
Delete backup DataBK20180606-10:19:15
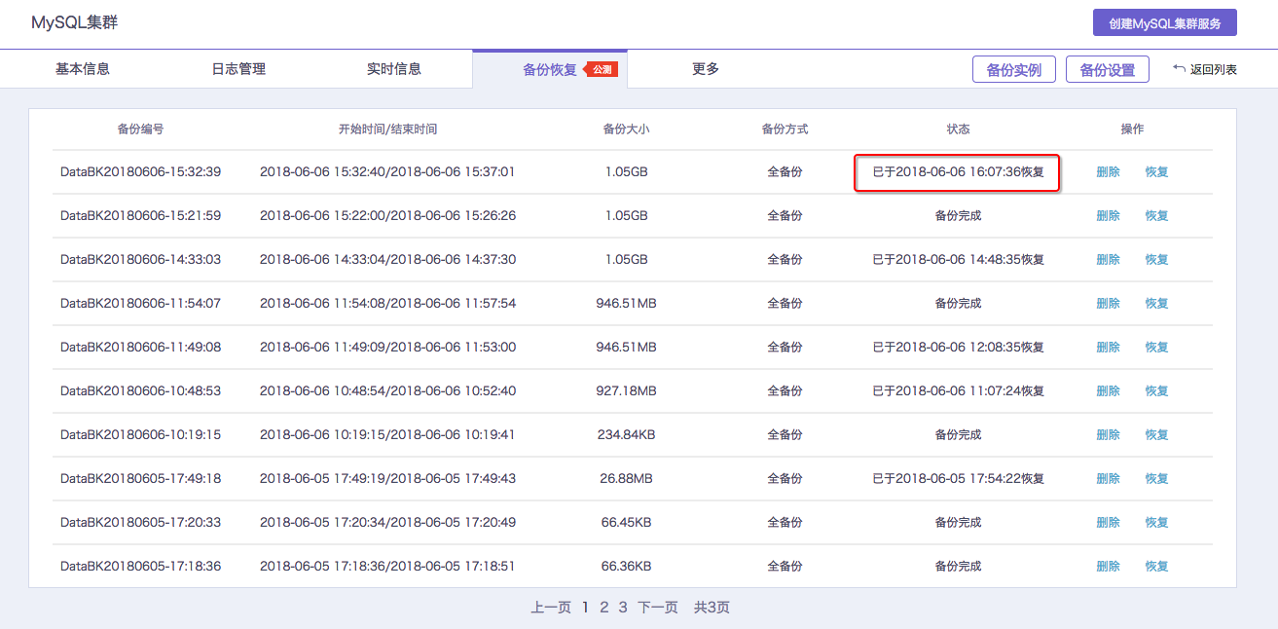[1108, 435]
